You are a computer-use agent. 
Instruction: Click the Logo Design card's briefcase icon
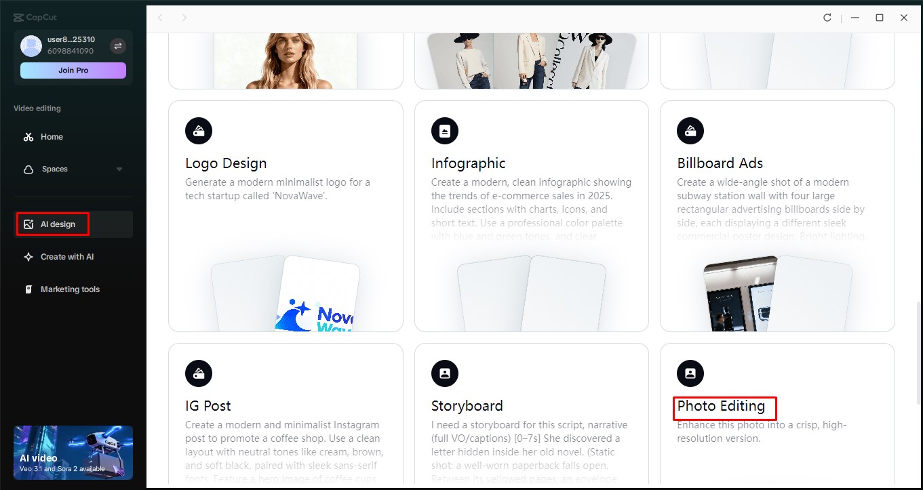pyautogui.click(x=198, y=130)
